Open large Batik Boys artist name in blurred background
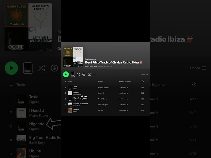The image size is (211, 158). pyautogui.click(x=37, y=143)
